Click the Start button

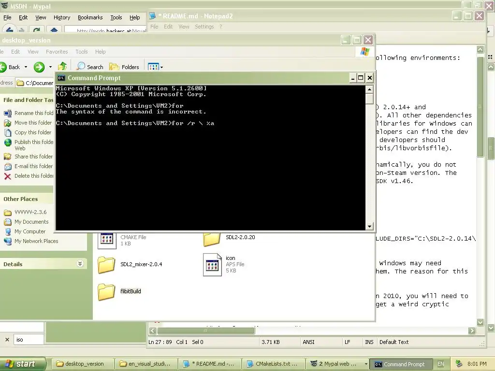pos(23,364)
